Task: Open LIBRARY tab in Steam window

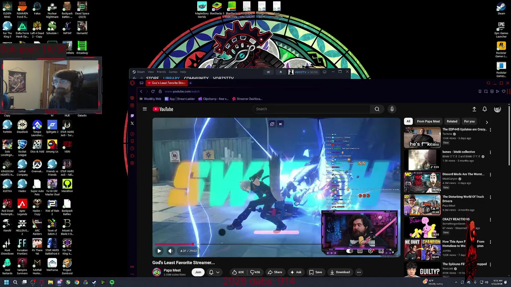Action: pos(171,78)
